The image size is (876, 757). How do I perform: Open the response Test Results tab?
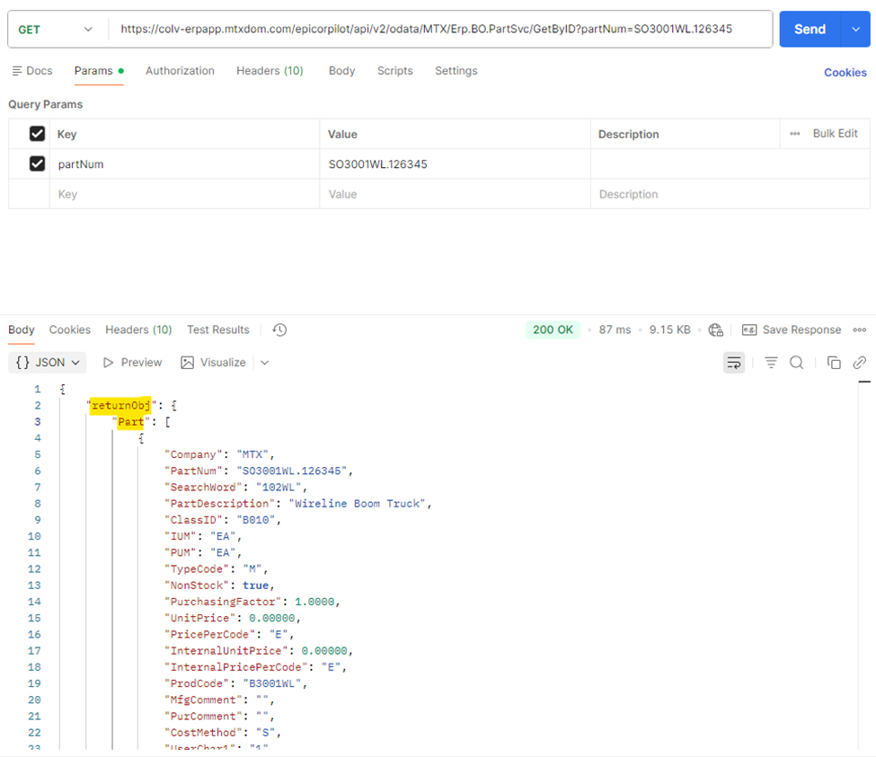(217, 330)
